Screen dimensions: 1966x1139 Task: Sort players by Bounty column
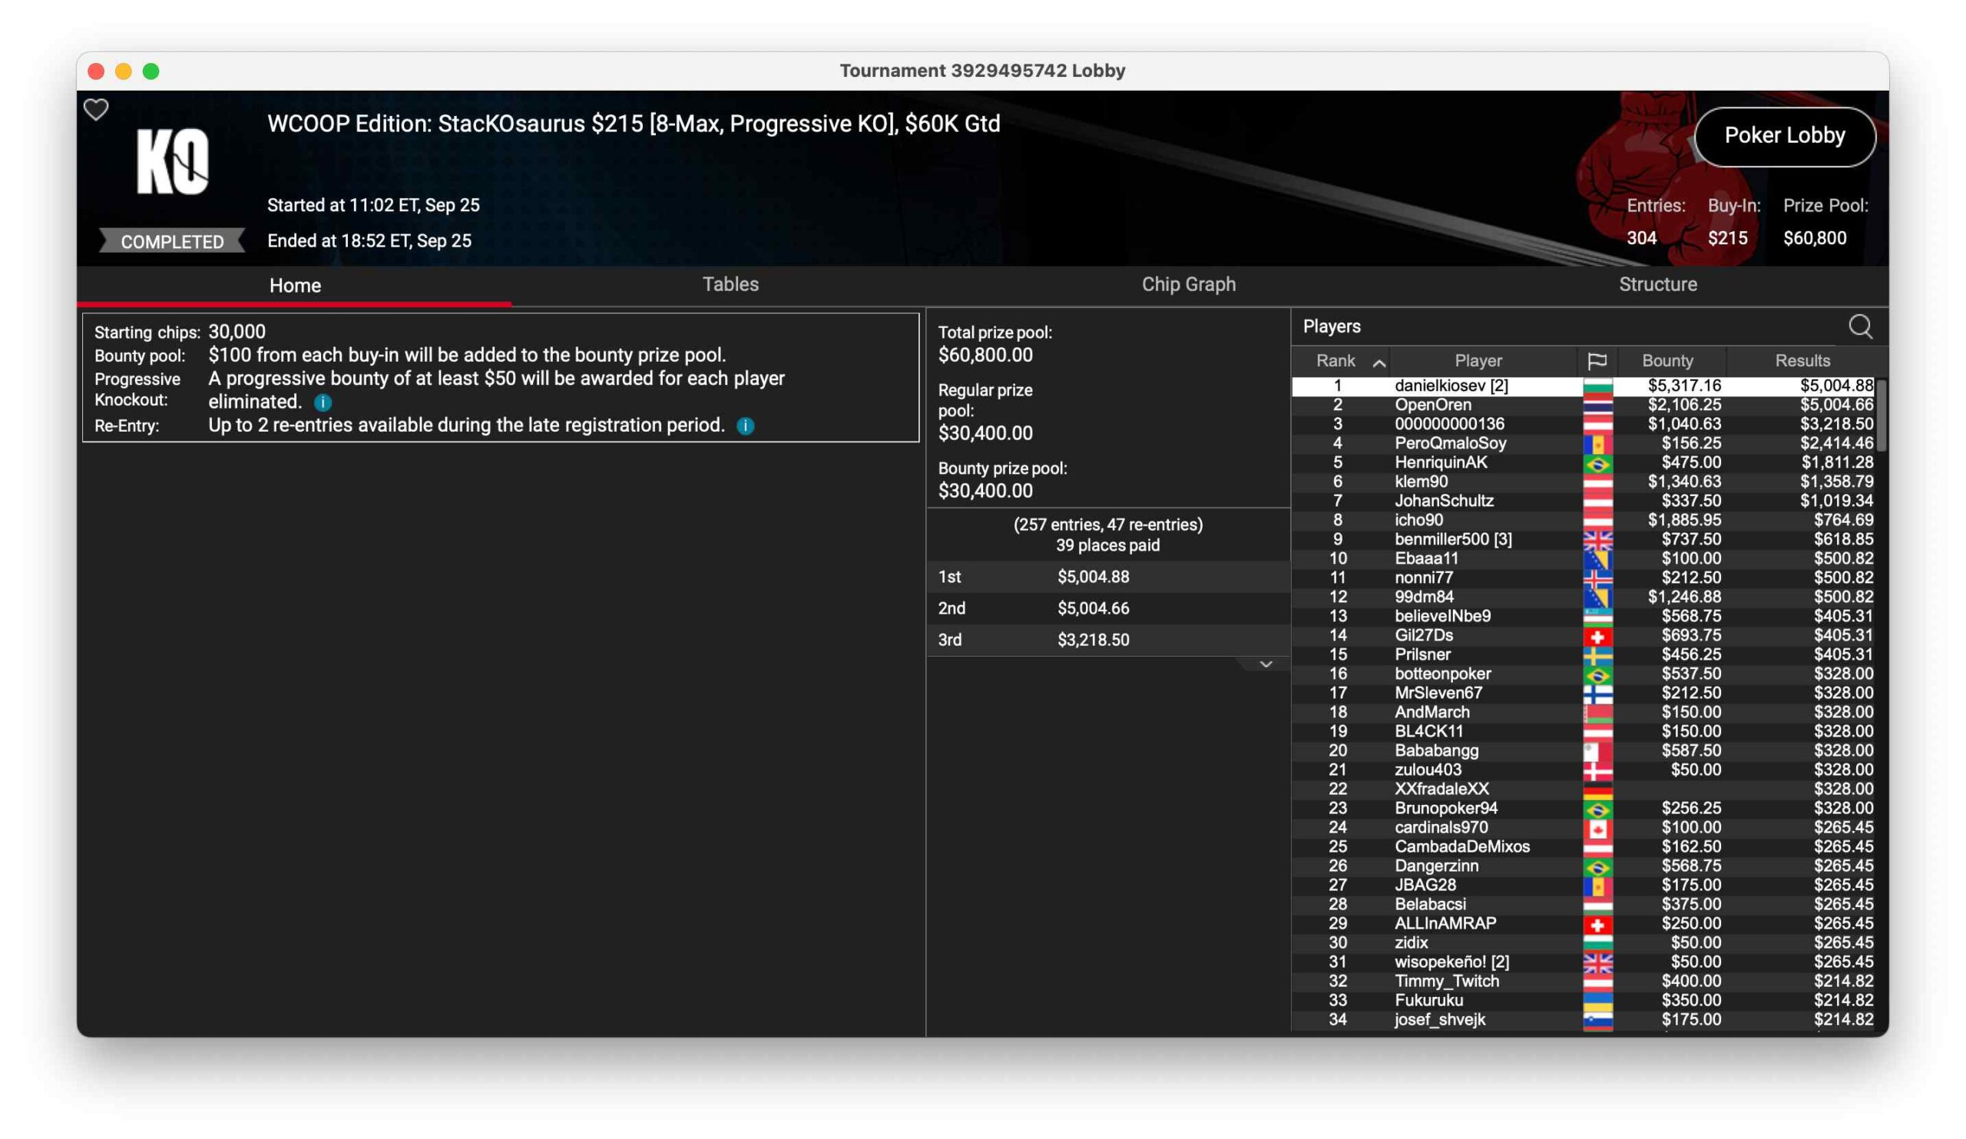pyautogui.click(x=1667, y=360)
